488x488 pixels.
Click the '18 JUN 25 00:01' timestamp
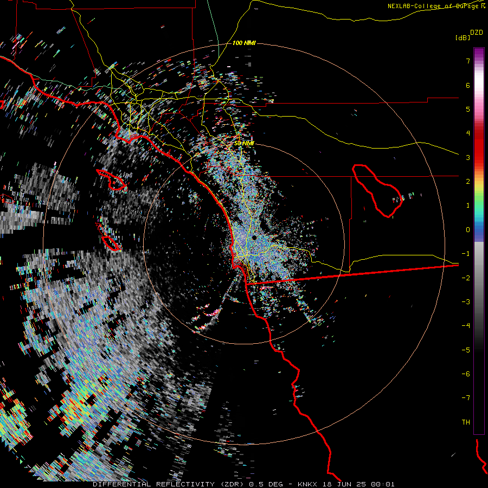pyautogui.click(x=359, y=484)
